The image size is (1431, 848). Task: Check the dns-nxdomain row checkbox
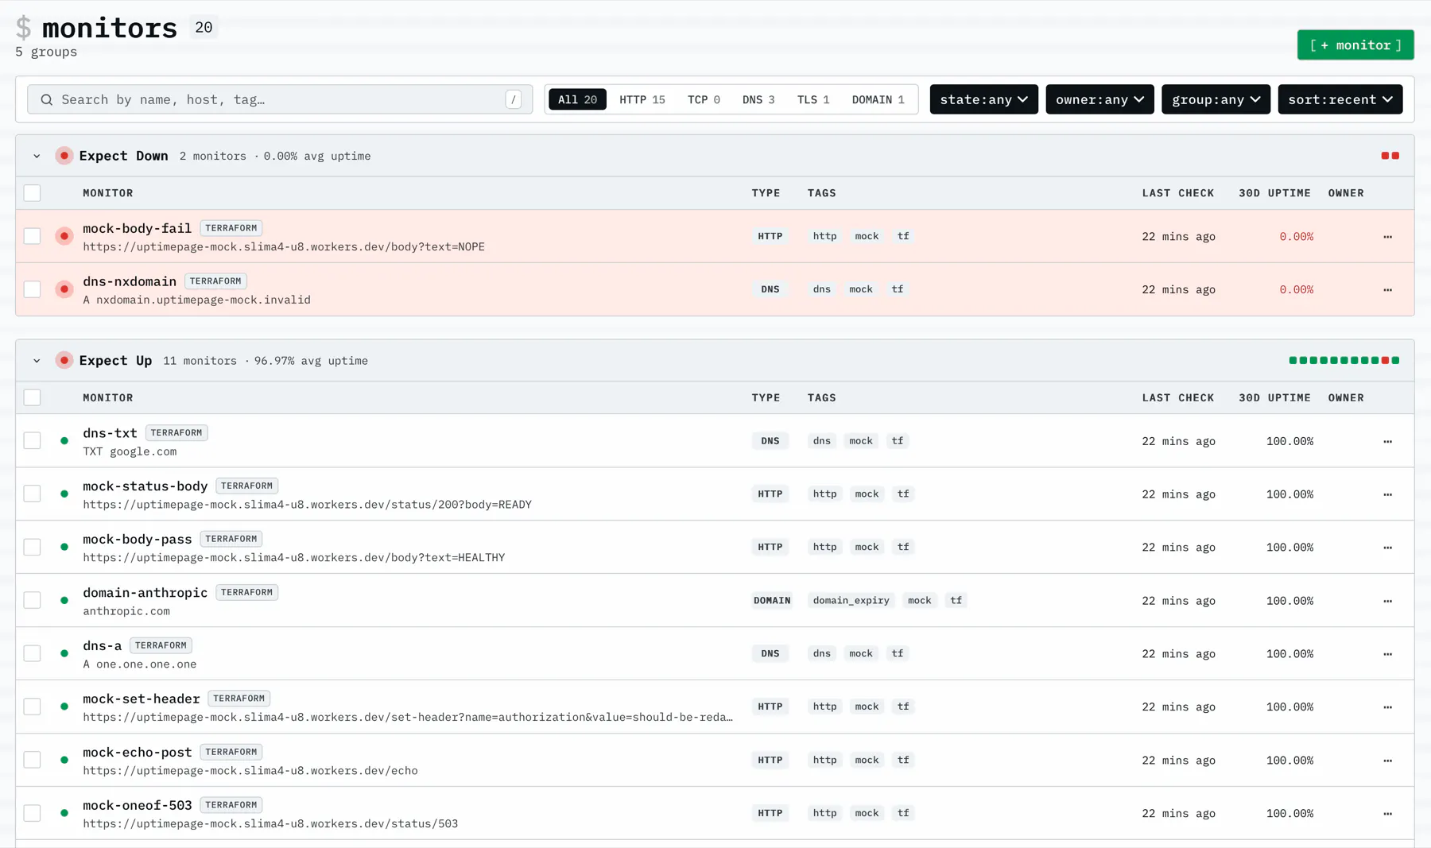pyautogui.click(x=32, y=289)
